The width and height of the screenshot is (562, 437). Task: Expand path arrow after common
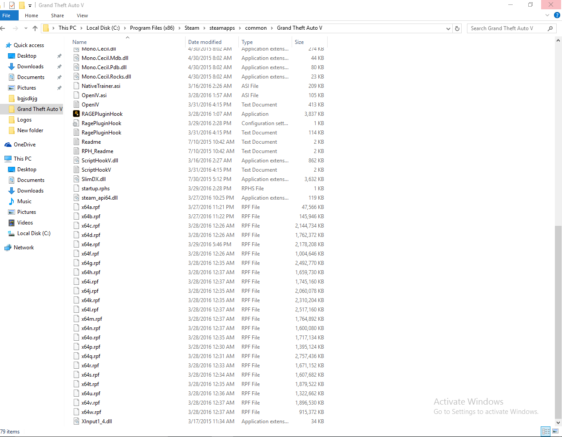pyautogui.click(x=272, y=28)
